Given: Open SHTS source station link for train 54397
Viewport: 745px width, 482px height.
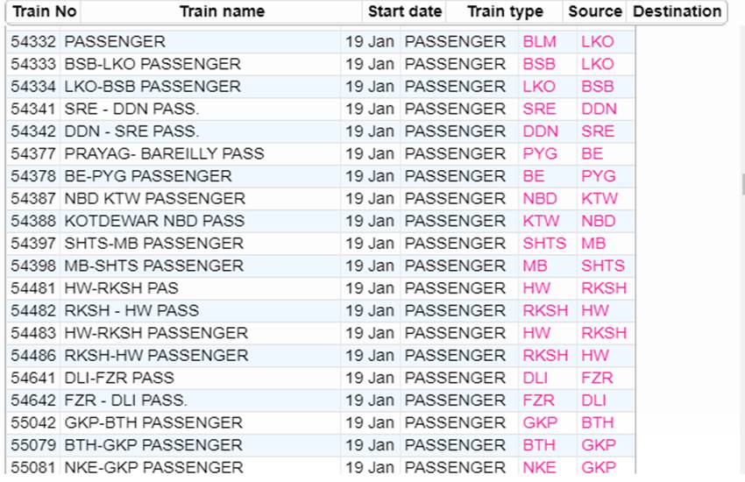Looking at the screenshot, I should click(544, 243).
